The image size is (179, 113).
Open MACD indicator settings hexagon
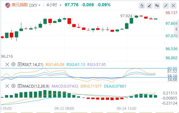pos(14,86)
